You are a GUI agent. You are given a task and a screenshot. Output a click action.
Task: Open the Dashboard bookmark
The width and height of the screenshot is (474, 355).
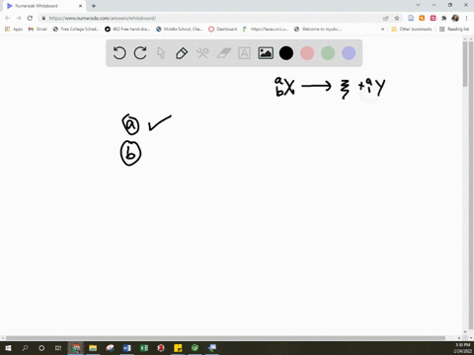[x=223, y=29]
